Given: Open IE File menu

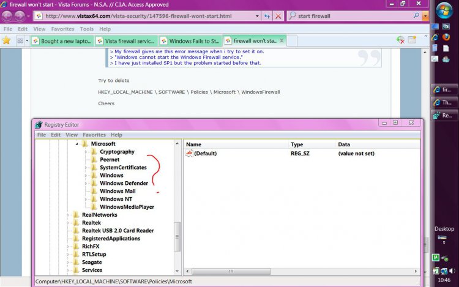Looking at the screenshot, I should pyautogui.click(x=8, y=29).
